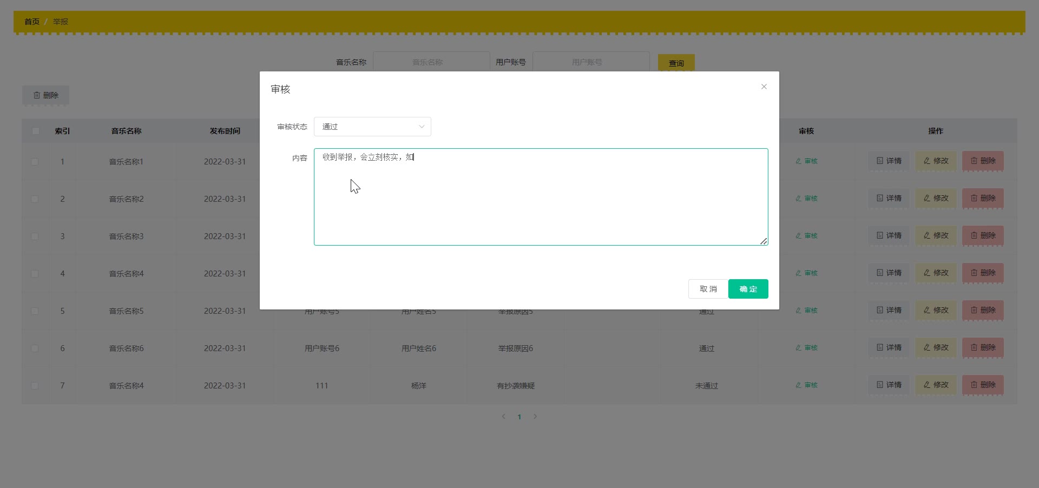Check the checkbox for row 2
The image size is (1039, 488).
(x=35, y=199)
